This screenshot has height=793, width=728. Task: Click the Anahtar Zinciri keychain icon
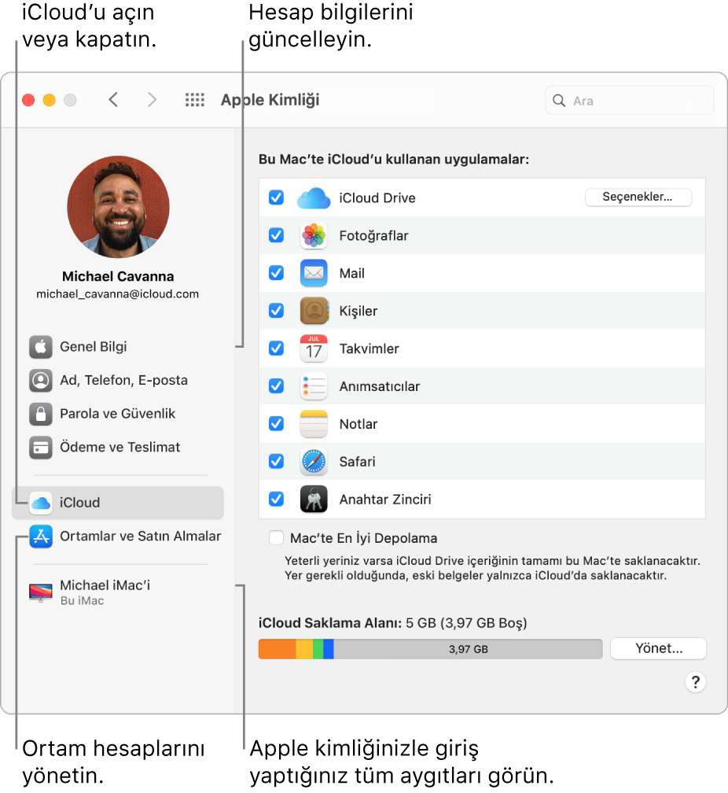pos(314,499)
